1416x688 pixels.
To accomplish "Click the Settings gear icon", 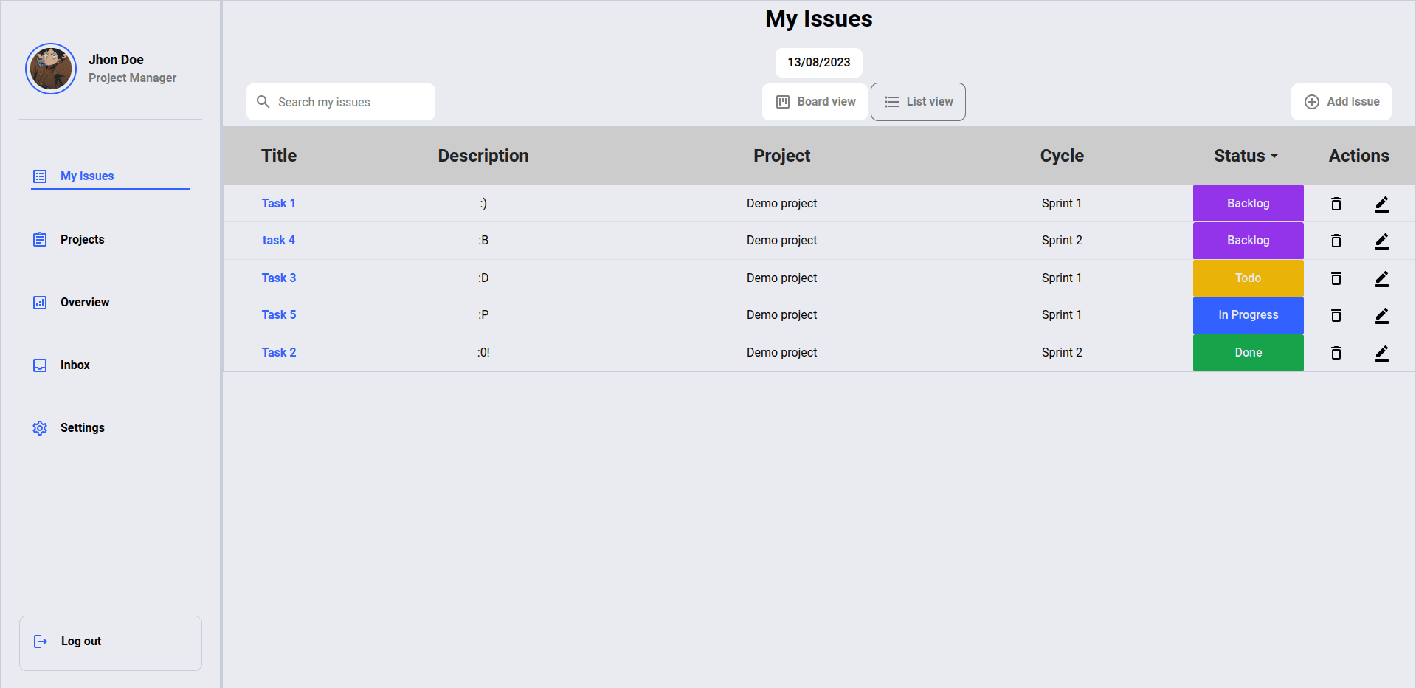I will click(x=39, y=427).
